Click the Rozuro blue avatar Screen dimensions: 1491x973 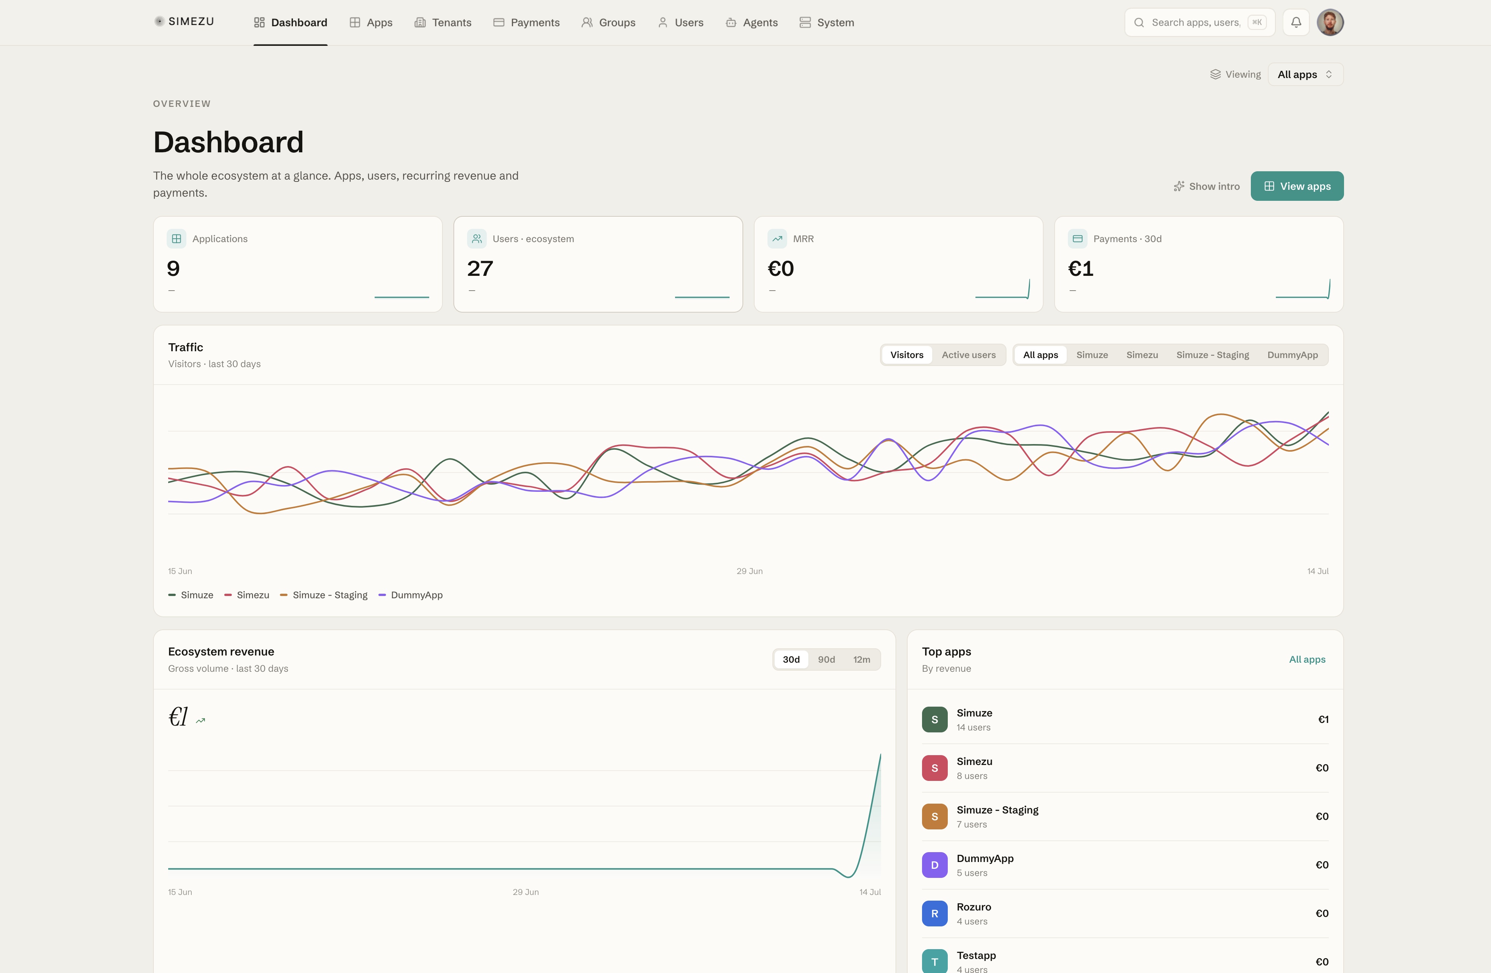pos(935,914)
